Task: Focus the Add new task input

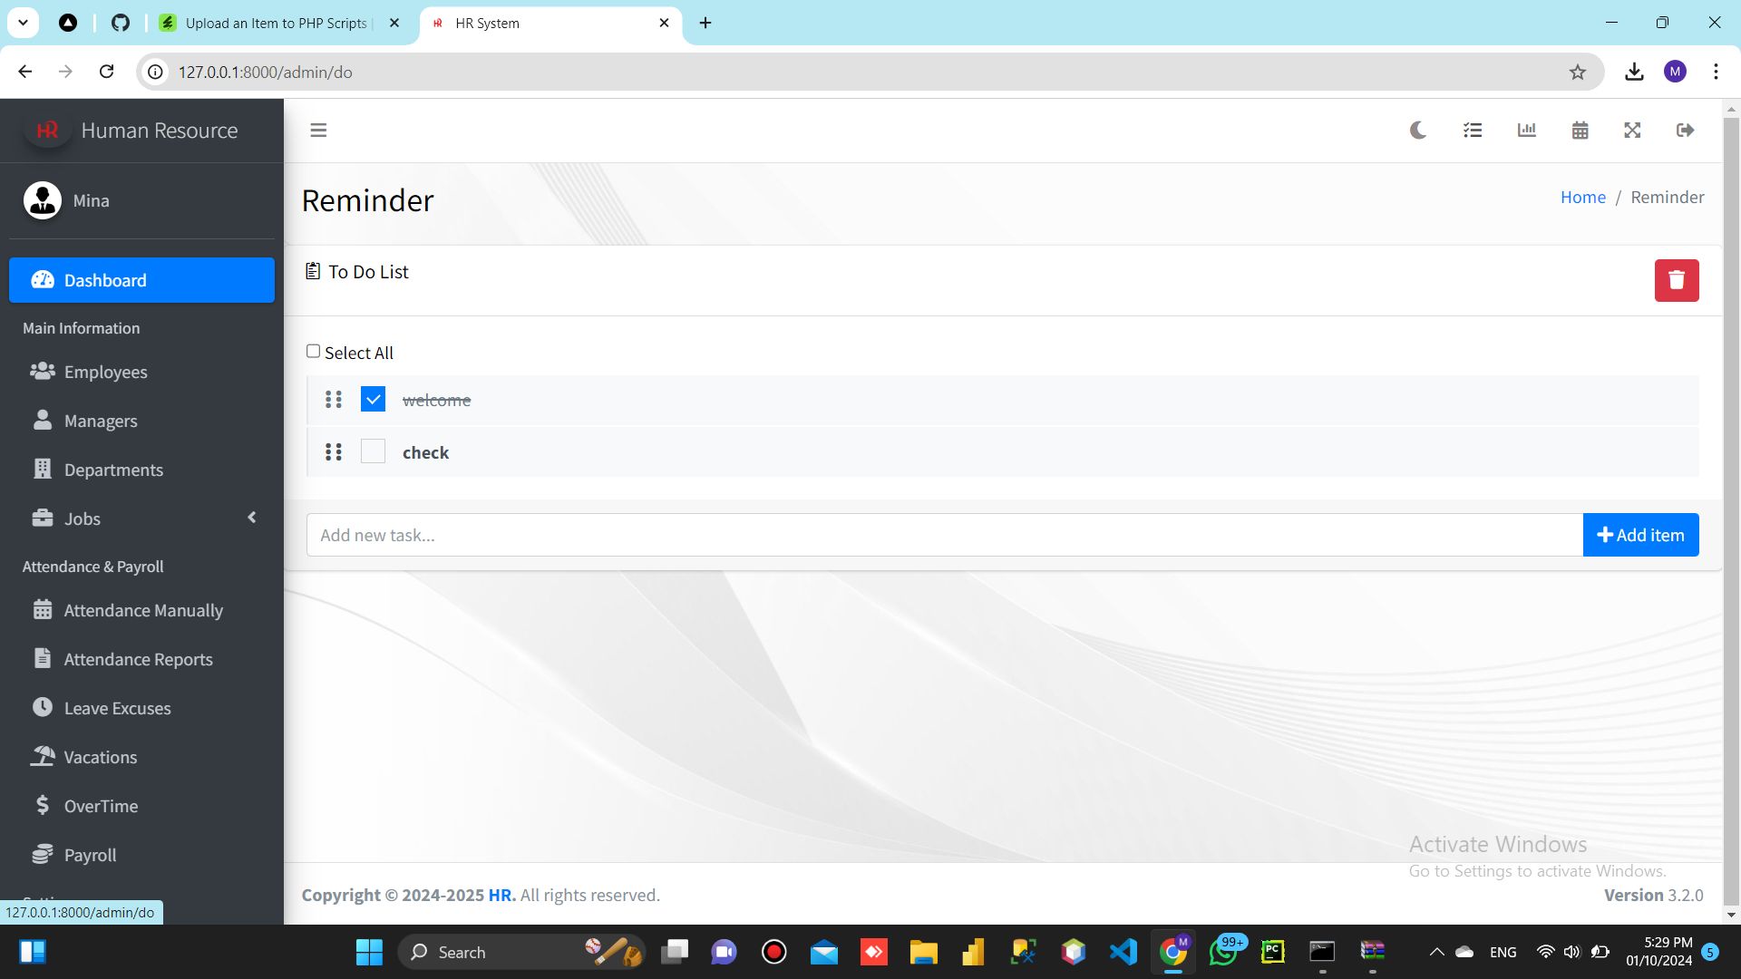Action: pos(944,535)
